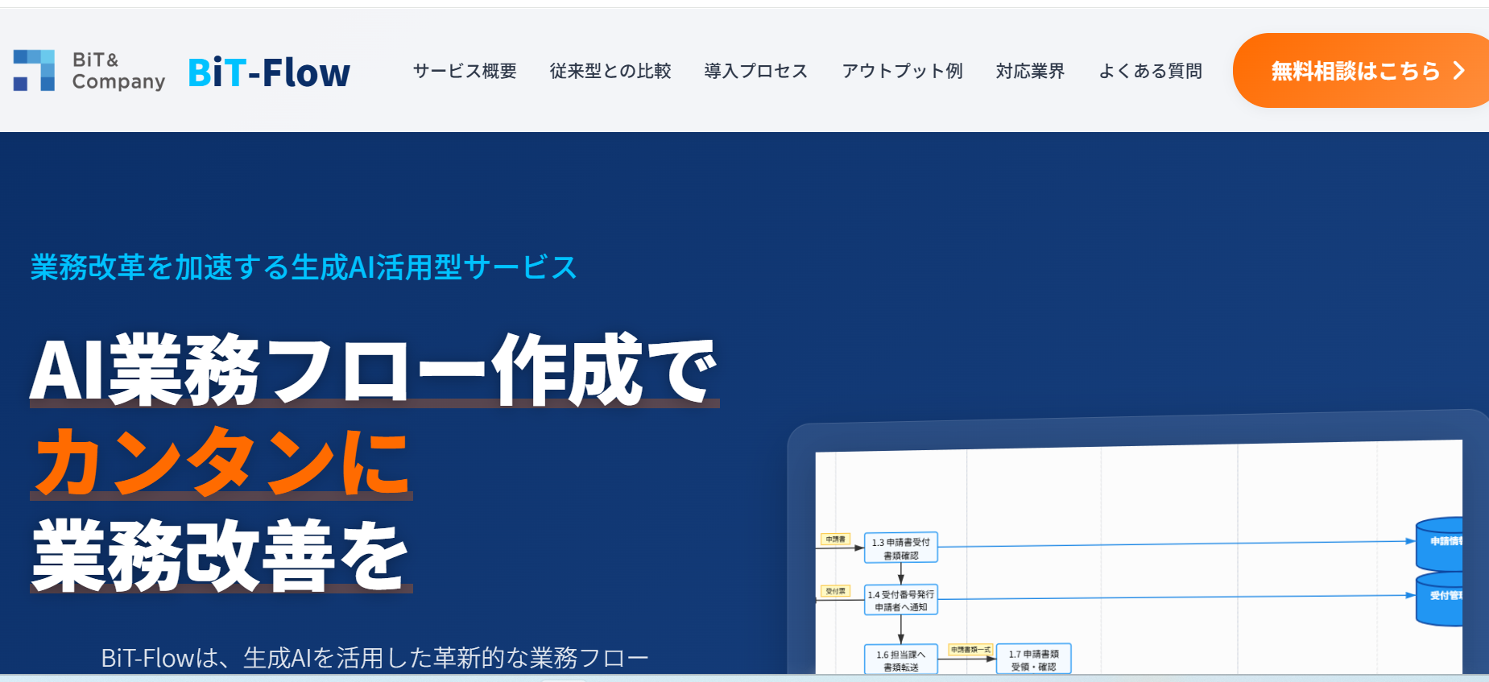Viewport: 1489px width, 682px height.
Task: Select the 1.4 受付番号発行 flowchart node
Action: 900,600
